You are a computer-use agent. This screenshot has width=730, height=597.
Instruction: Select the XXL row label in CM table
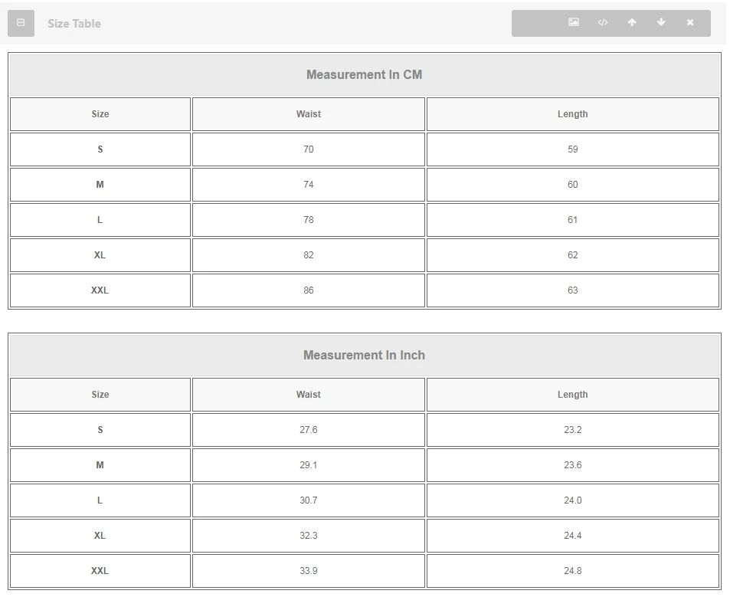[x=100, y=290]
